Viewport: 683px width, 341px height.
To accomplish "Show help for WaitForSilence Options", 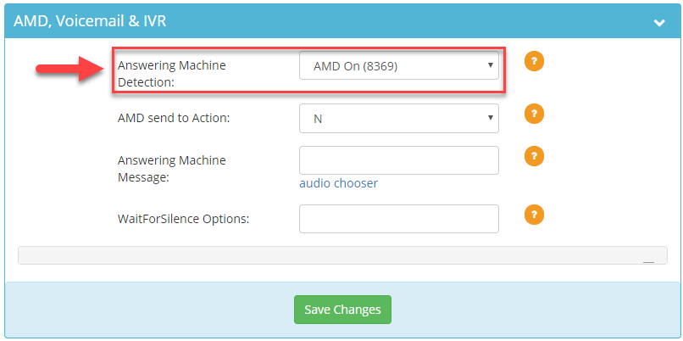I will (x=534, y=215).
